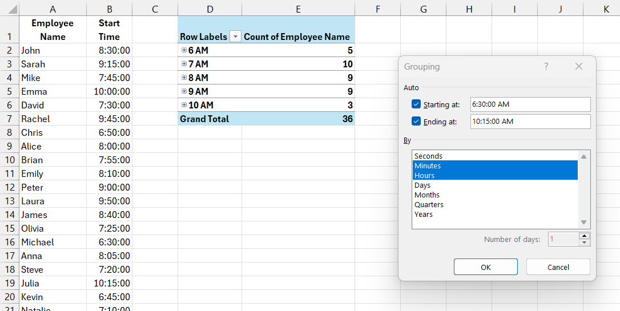Confirm grouping with the OK button
Viewport: 620px width, 311px height.
tap(486, 267)
